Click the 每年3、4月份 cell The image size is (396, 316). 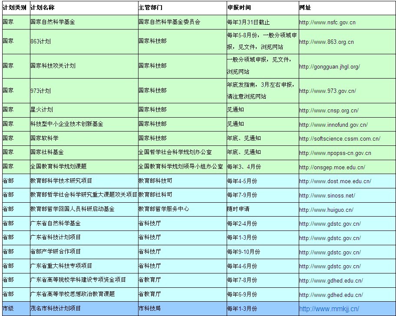tap(263, 167)
